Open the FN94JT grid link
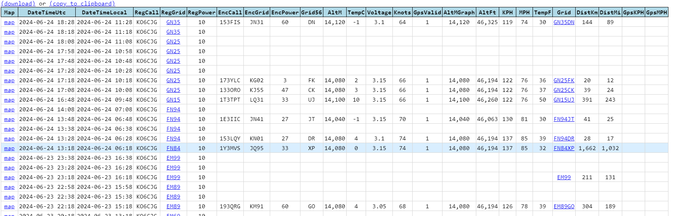Image resolution: width=696 pixels, height=216 pixels. pyautogui.click(x=564, y=119)
